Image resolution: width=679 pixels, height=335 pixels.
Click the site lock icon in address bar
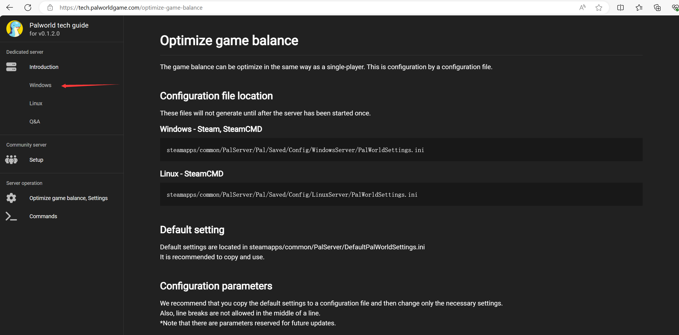(x=50, y=7)
